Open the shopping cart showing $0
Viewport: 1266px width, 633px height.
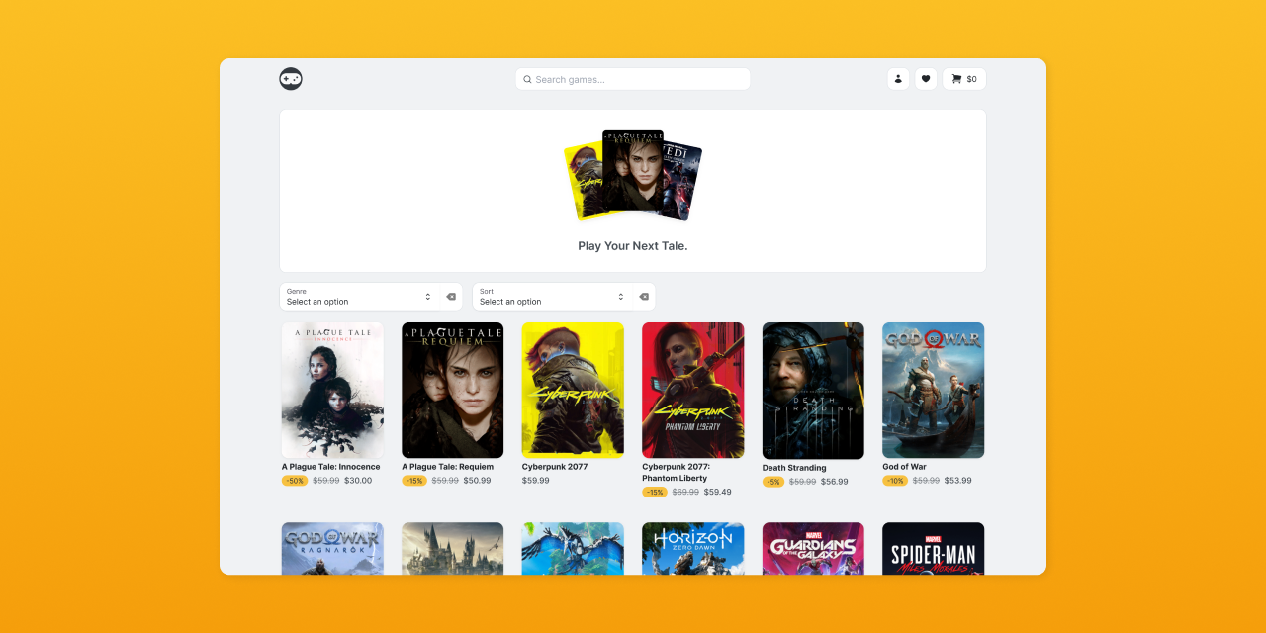click(x=964, y=79)
